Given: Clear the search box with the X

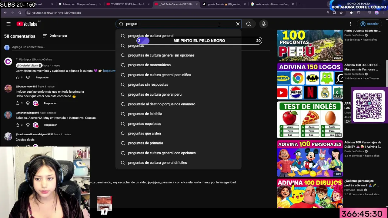Looking at the screenshot, I should coord(238,24).
